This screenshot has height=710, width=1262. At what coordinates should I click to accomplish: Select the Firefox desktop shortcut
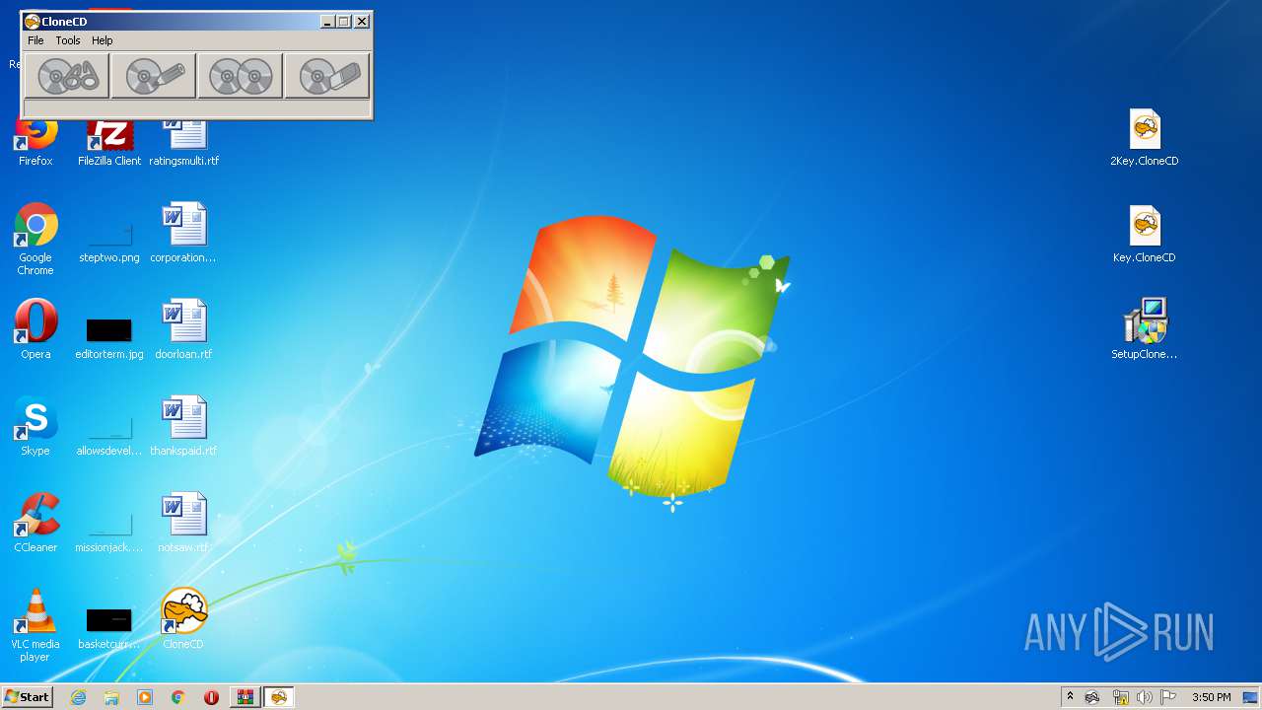[35, 141]
